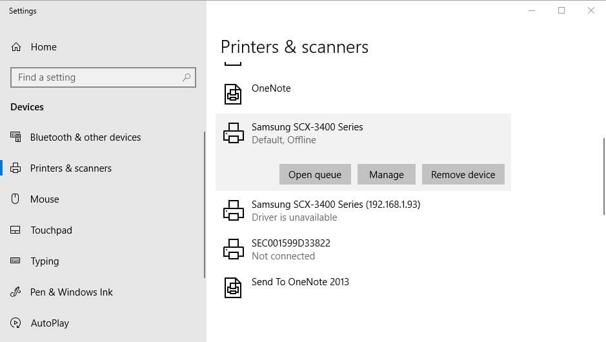The width and height of the screenshot is (606, 342).
Task: Open the Printers & scanners section
Action: tap(71, 168)
